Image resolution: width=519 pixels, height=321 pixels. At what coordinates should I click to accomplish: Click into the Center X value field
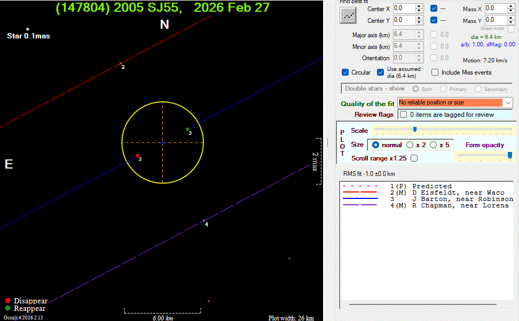coord(403,9)
